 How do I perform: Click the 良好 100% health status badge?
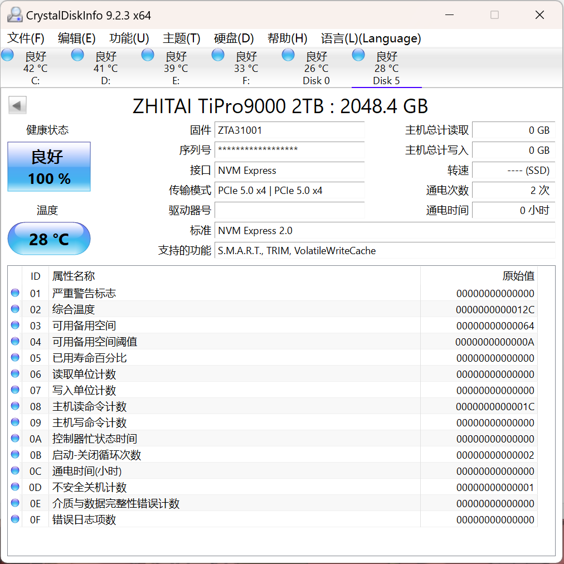click(48, 166)
